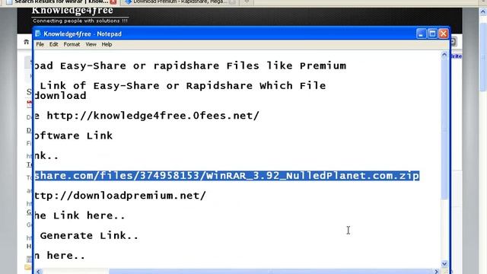Click the text http://knowledge4free.0fees.net/
Image resolution: width=487 pixels, height=274 pixels.
[153, 116]
